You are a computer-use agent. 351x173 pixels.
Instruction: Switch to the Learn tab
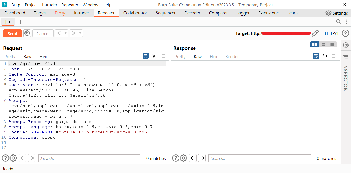point(292,13)
